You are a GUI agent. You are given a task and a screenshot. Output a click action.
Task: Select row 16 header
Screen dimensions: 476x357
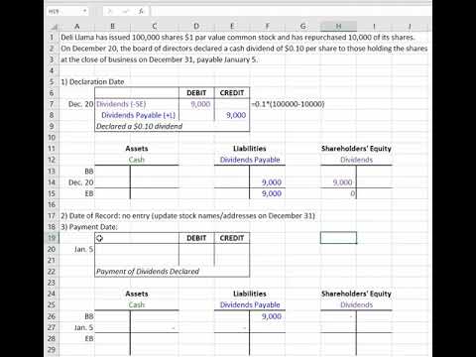(52, 204)
